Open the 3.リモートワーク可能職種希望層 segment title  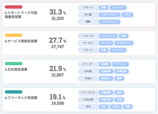pos(21,15)
